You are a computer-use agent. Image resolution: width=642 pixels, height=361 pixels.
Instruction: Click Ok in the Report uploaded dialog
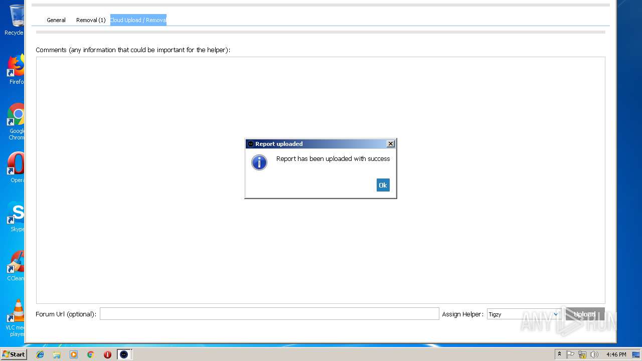[383, 185]
